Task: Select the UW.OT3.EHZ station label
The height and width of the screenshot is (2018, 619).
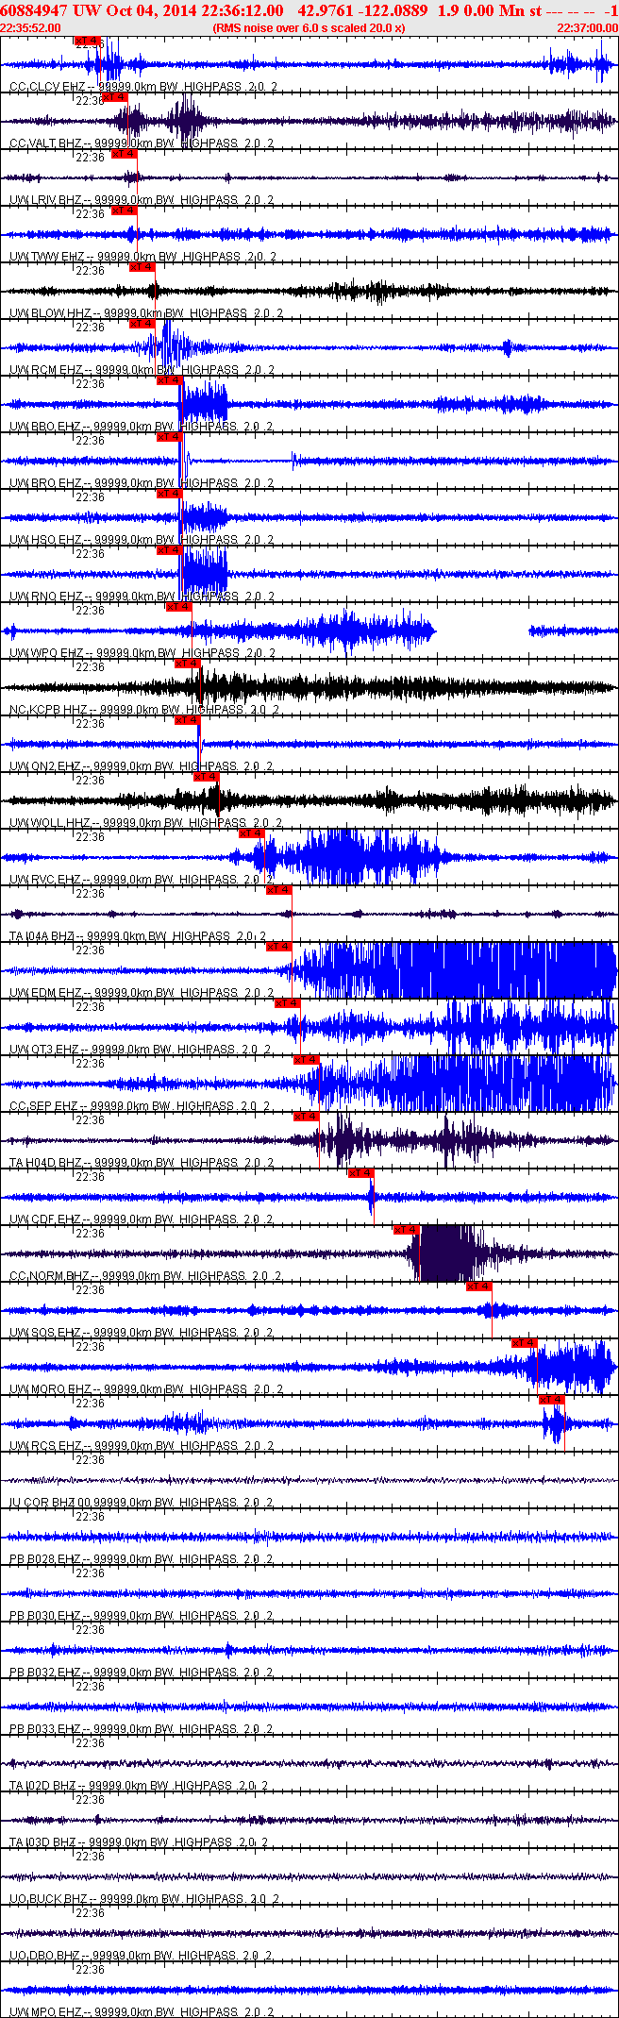Action: pos(142,1050)
